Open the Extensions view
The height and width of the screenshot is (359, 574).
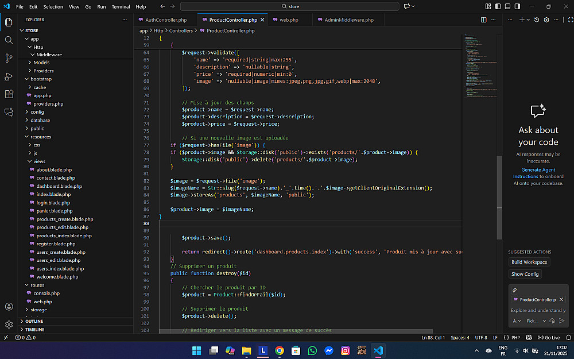click(9, 94)
